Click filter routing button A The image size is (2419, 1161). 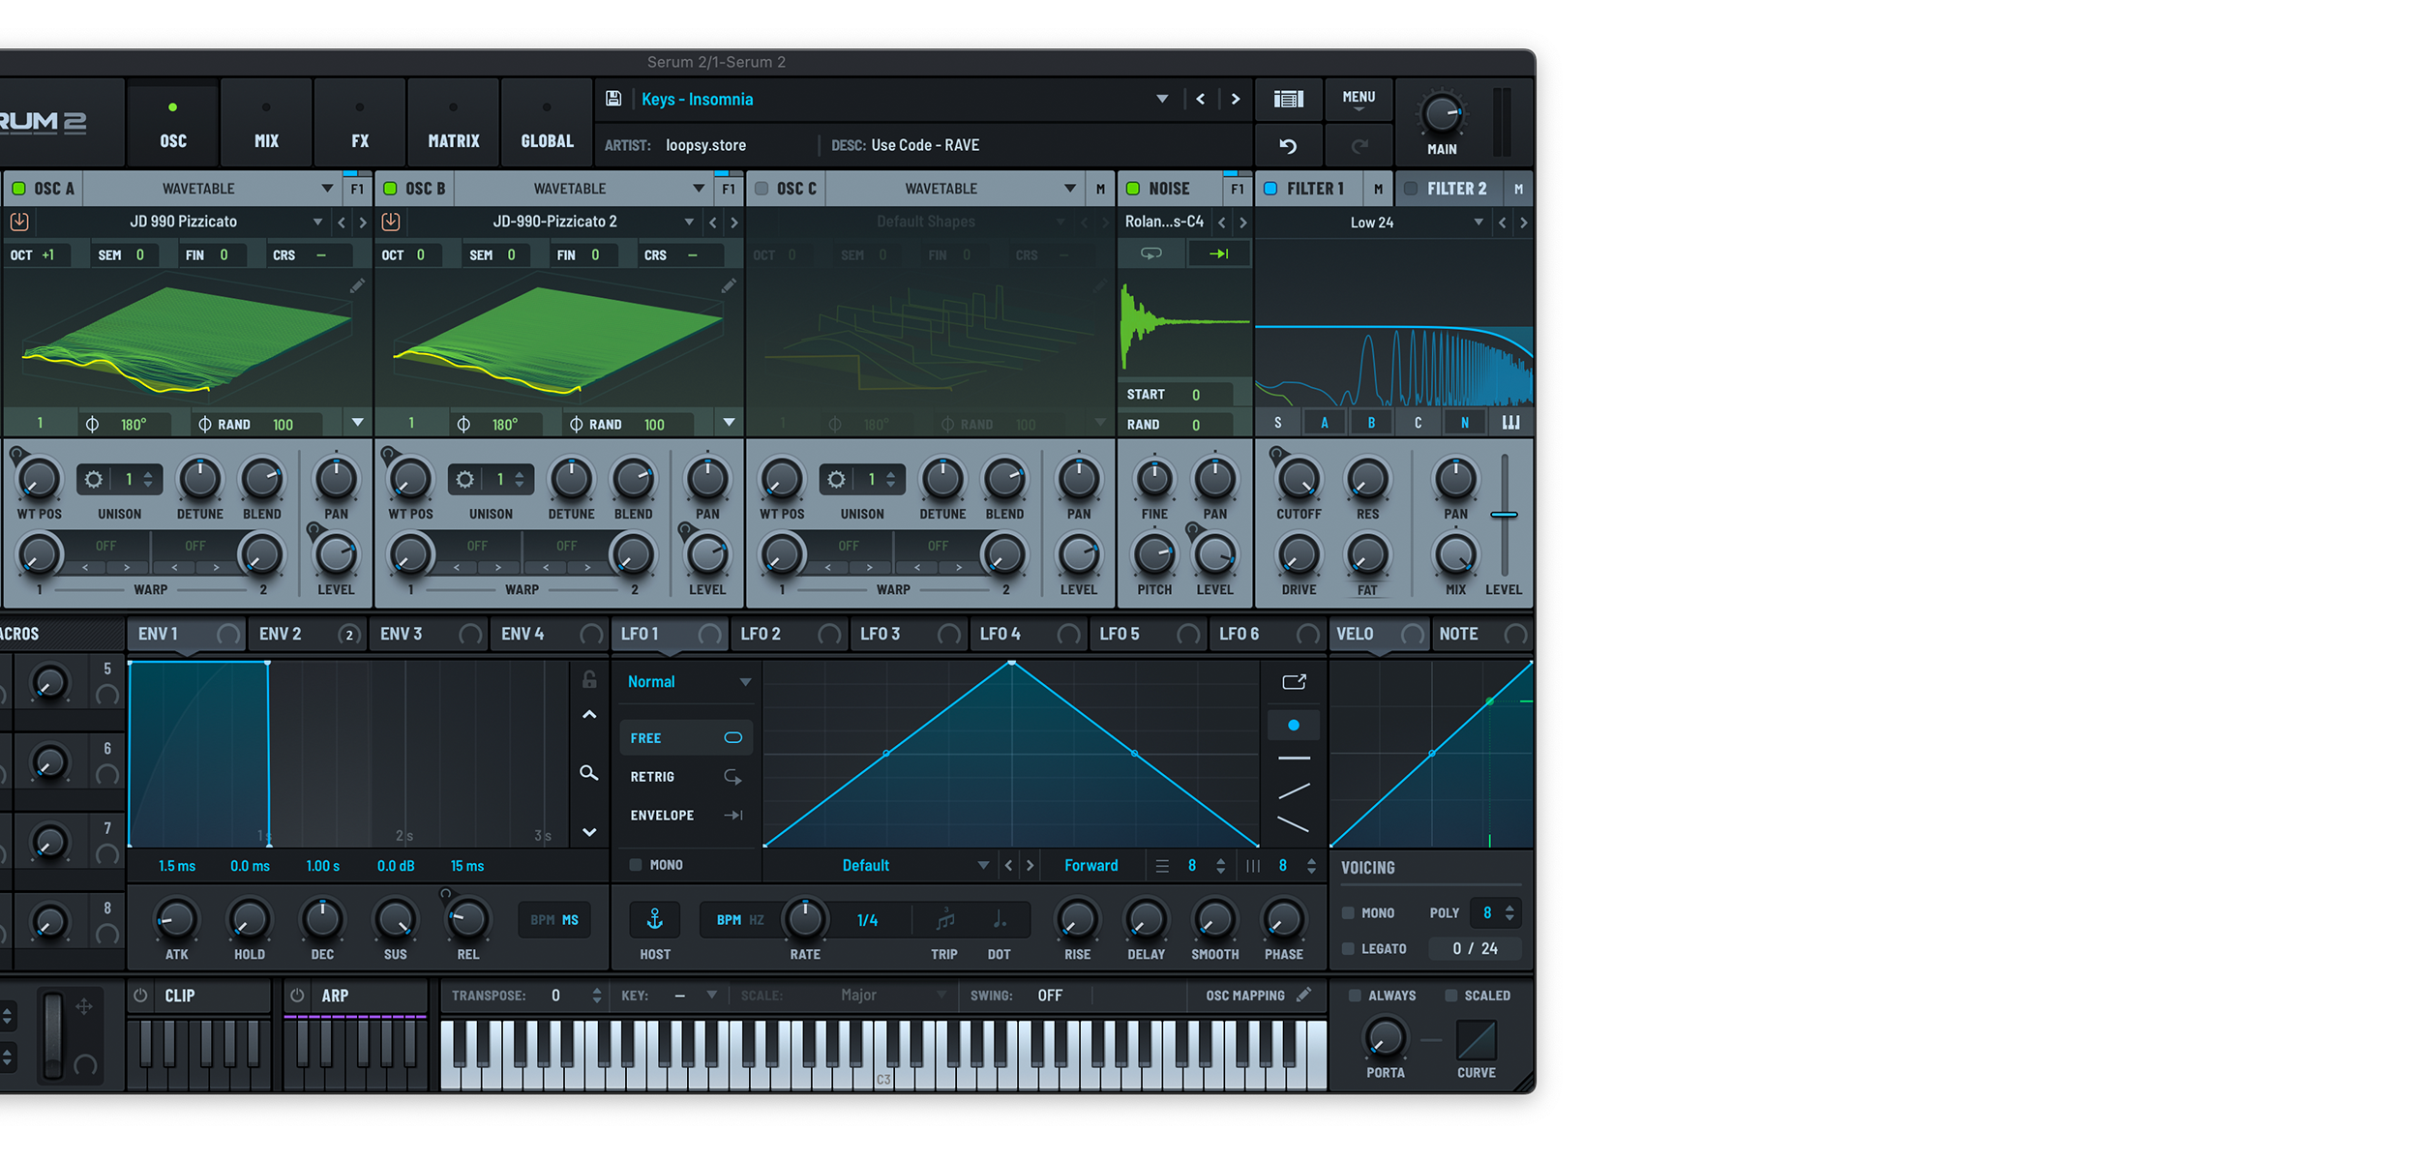tap(1325, 423)
